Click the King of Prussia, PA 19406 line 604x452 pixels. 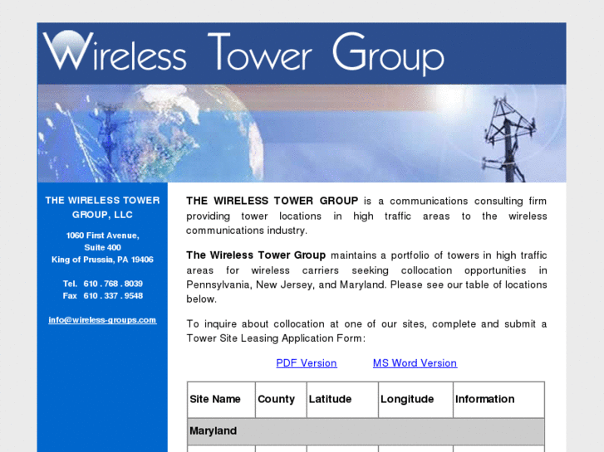pos(102,260)
